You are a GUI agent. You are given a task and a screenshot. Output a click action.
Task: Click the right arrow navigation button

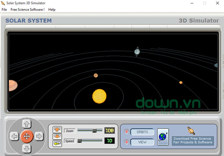pos(39,136)
